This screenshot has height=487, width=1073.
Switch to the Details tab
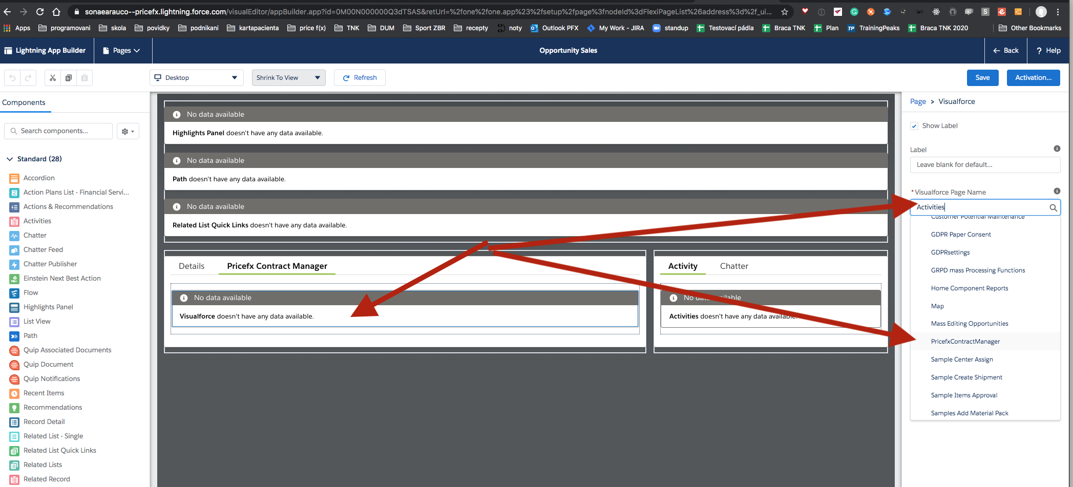192,266
